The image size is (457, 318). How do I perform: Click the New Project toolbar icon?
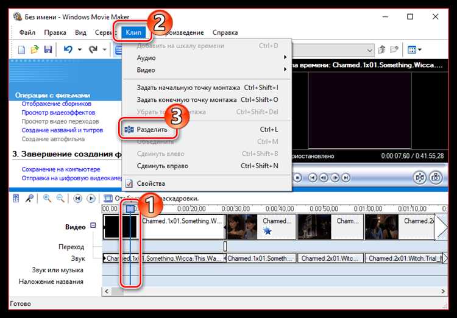pyautogui.click(x=21, y=49)
